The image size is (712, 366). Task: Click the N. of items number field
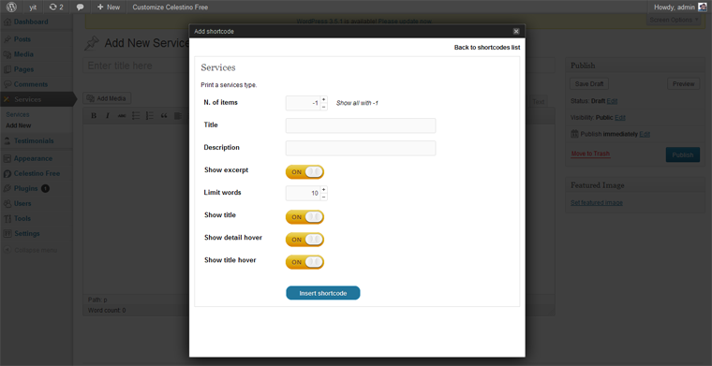303,103
